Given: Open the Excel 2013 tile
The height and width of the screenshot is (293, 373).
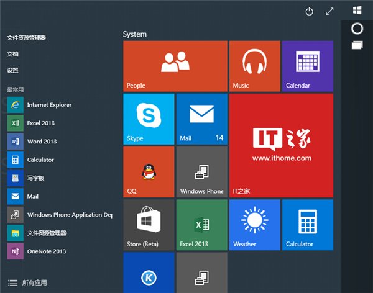Looking at the screenshot, I should click(x=201, y=225).
